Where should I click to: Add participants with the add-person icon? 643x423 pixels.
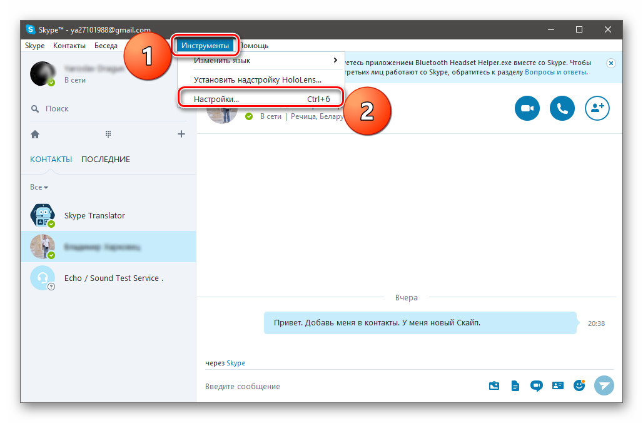click(597, 108)
